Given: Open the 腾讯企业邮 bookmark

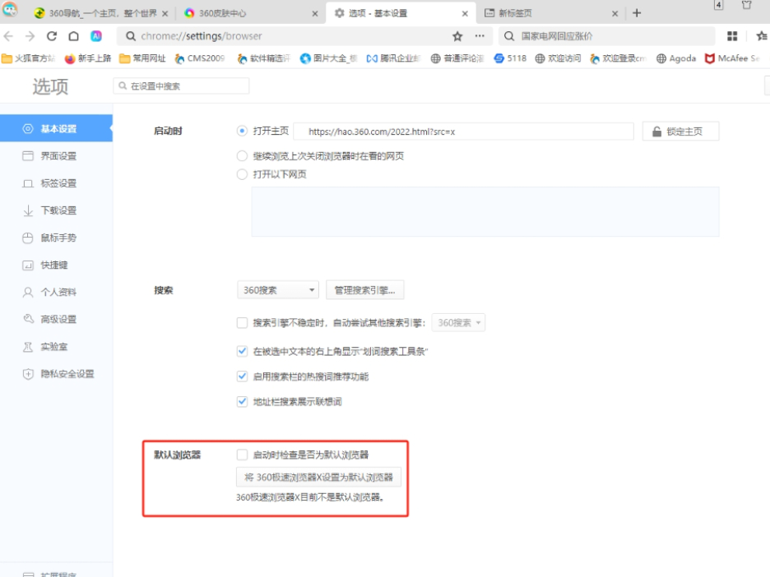Looking at the screenshot, I should click(x=393, y=58).
